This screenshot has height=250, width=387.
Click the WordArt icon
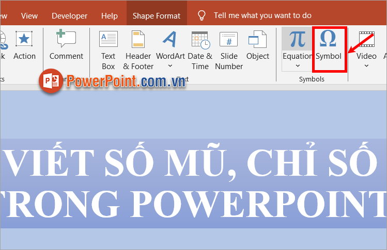pyautogui.click(x=170, y=39)
